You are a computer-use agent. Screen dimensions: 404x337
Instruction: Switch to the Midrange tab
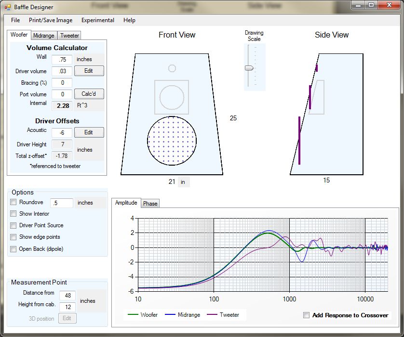(44, 35)
